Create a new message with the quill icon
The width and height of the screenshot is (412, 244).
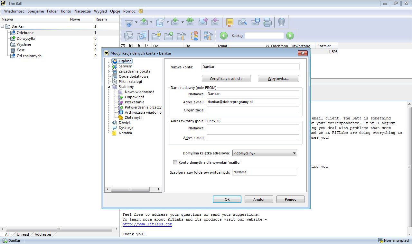point(161,22)
